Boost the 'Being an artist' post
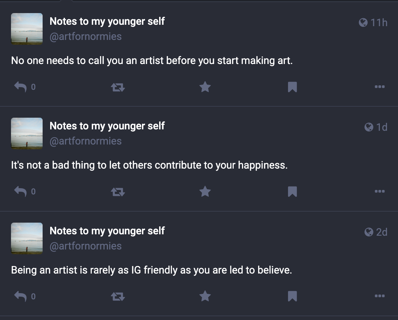 coord(118,297)
